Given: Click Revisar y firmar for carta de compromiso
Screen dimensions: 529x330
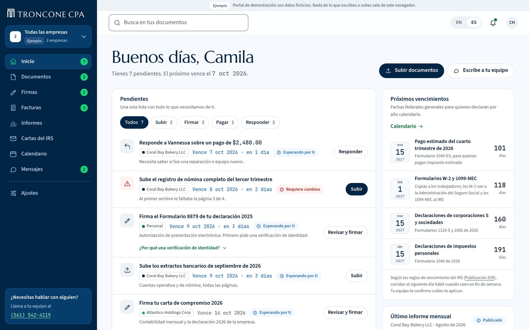Looking at the screenshot, I should [345, 312].
